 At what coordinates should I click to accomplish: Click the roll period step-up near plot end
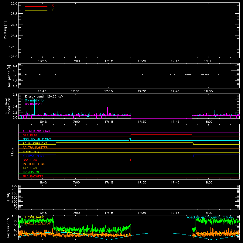pos(231,73)
